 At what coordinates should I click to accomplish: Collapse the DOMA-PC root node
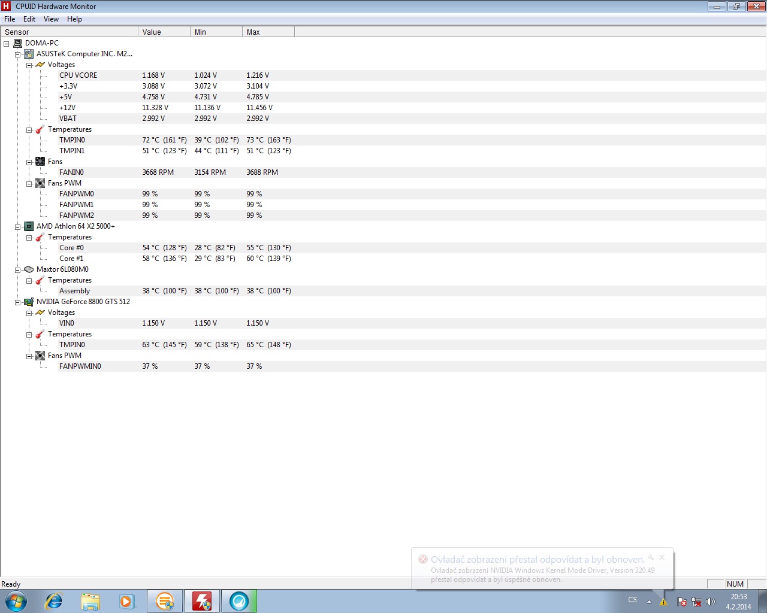[7, 44]
